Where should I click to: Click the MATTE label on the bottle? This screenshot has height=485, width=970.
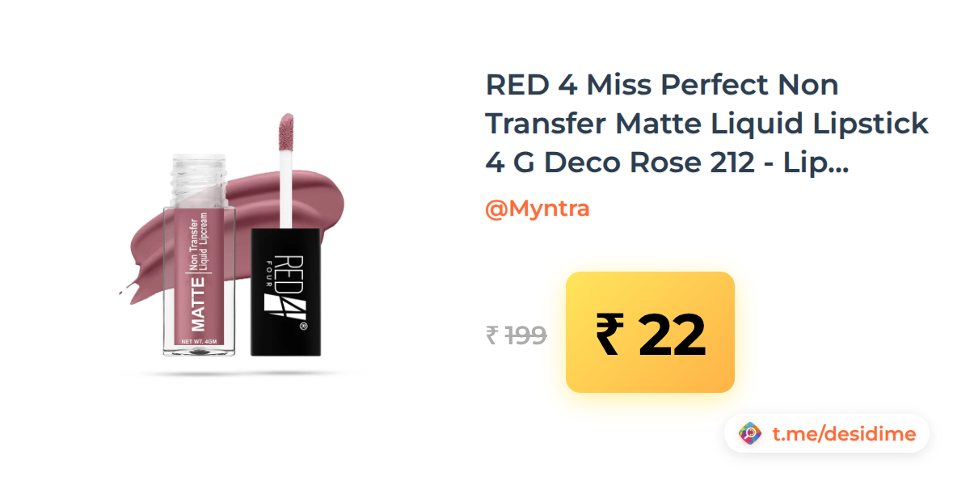click(x=196, y=303)
